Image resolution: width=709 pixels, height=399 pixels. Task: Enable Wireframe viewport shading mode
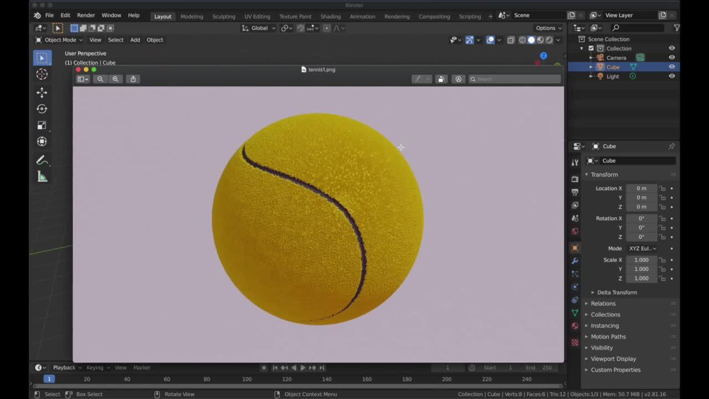(x=522, y=39)
